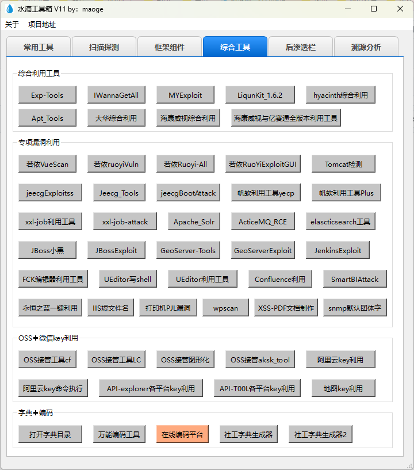Switch to the 框架组件 tab

point(170,47)
